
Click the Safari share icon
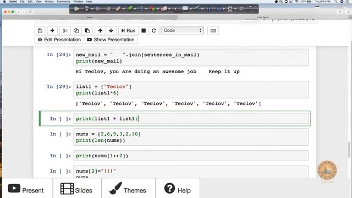(x=340, y=12)
